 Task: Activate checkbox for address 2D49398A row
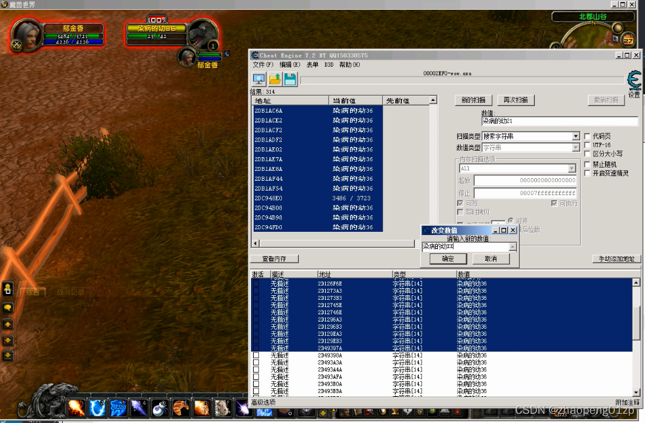(256, 355)
